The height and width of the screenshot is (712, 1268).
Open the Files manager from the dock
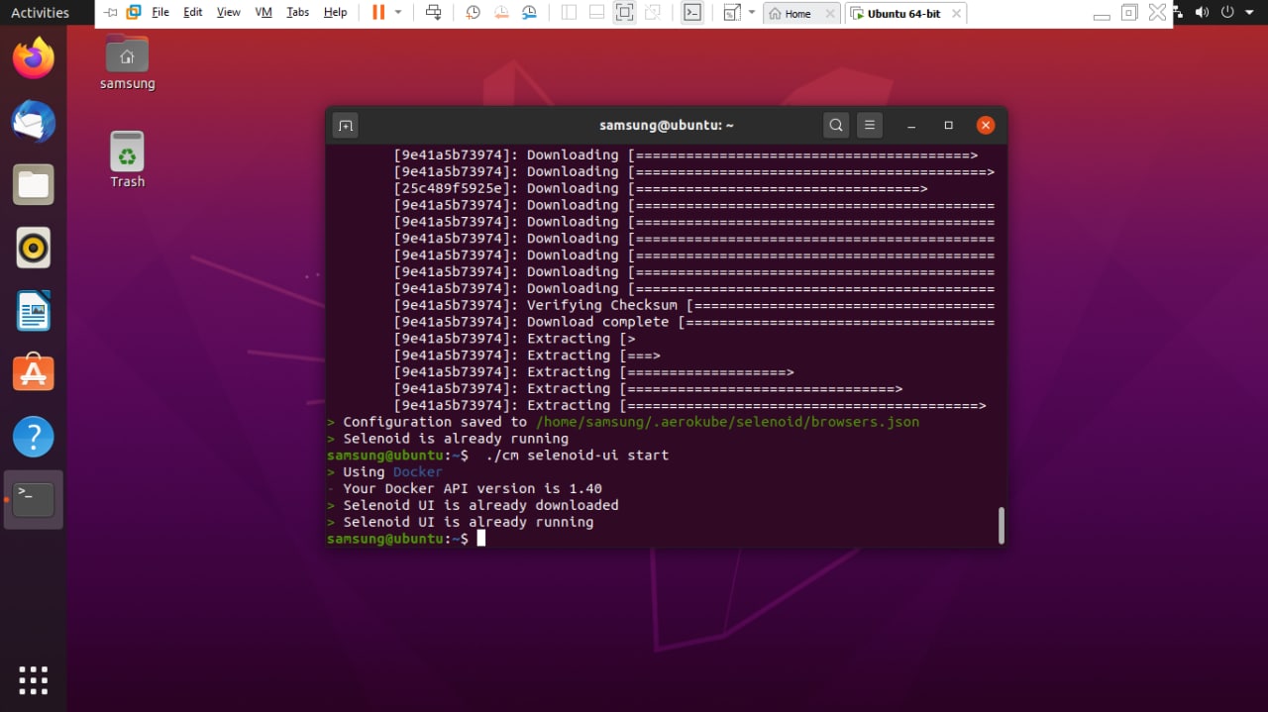pyautogui.click(x=34, y=185)
